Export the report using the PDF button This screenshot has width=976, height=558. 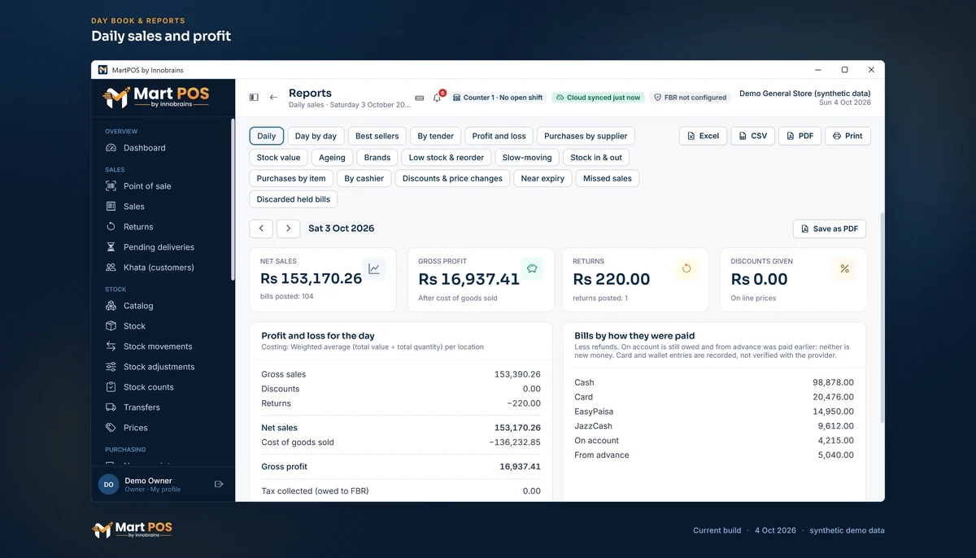pos(800,136)
